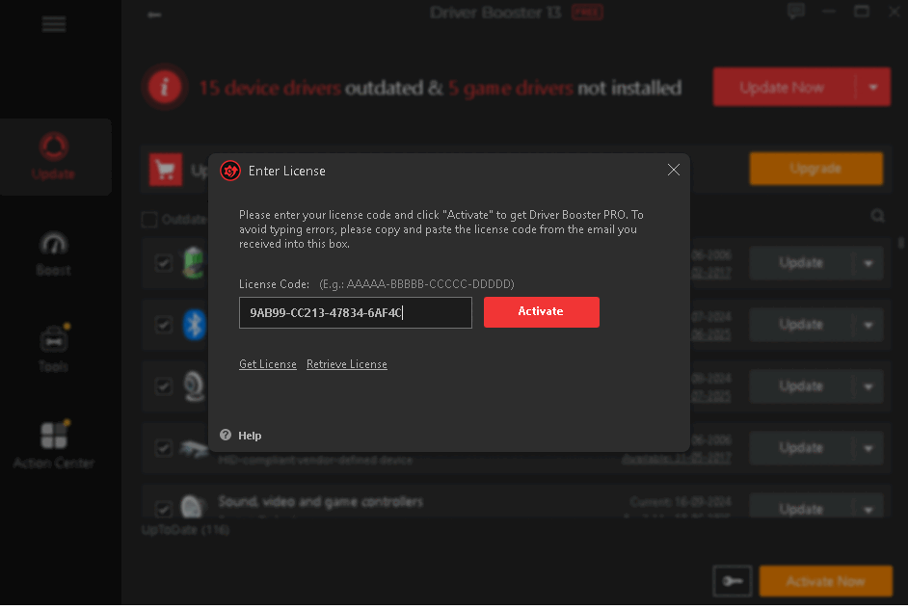Uncheck the Bluetooth device checkbox
The image size is (908, 610).
click(x=164, y=325)
